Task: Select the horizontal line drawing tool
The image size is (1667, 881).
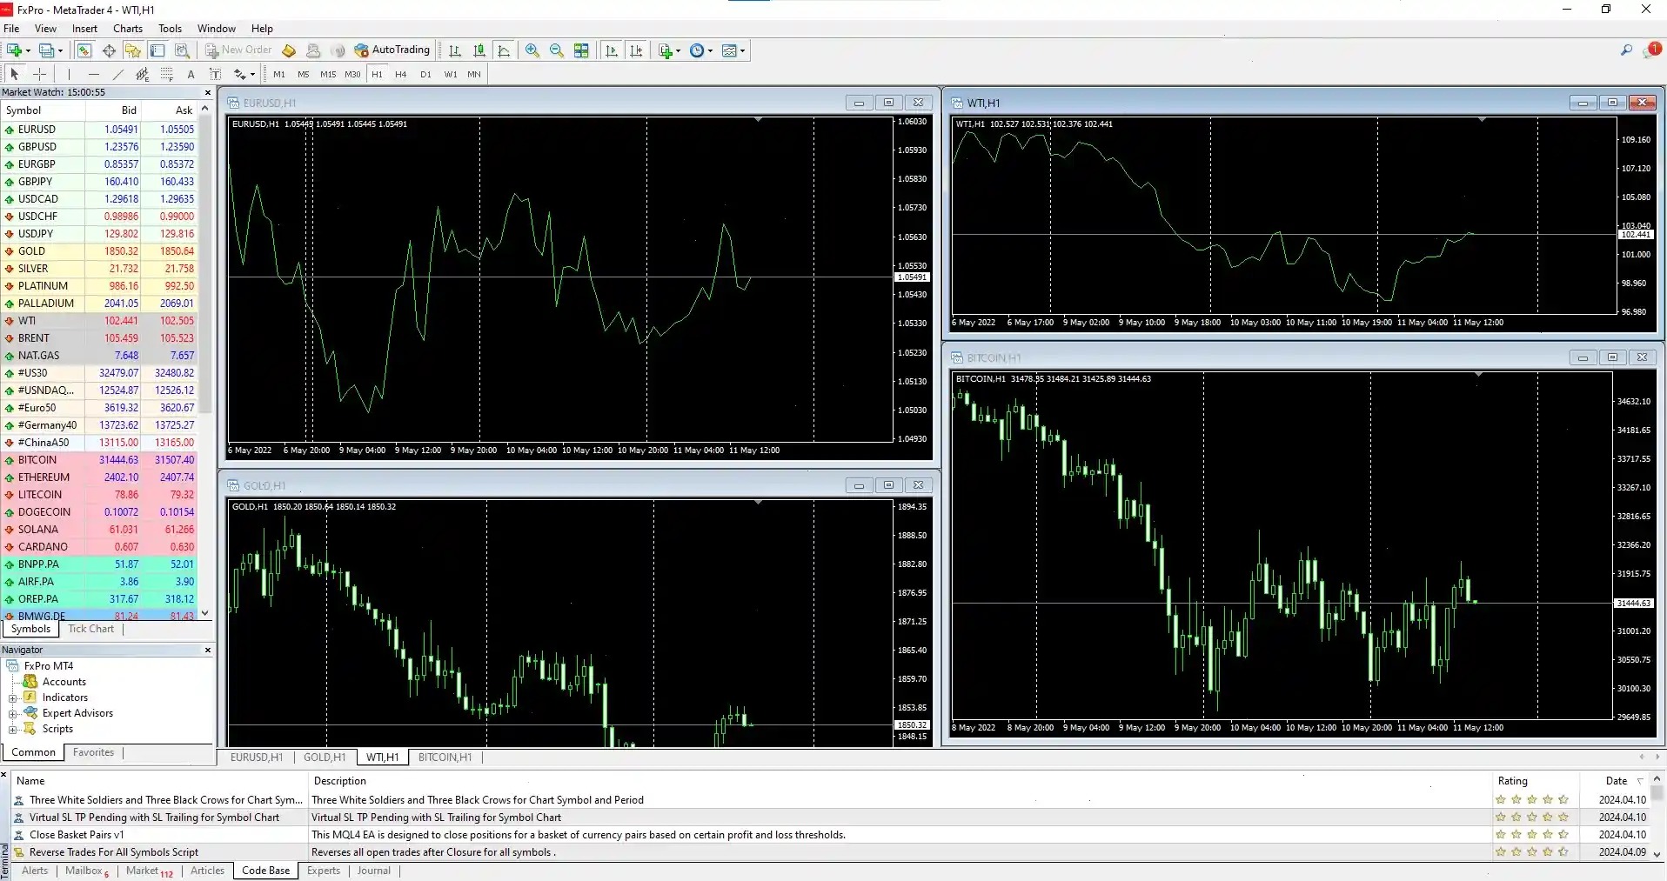Action: (93, 74)
